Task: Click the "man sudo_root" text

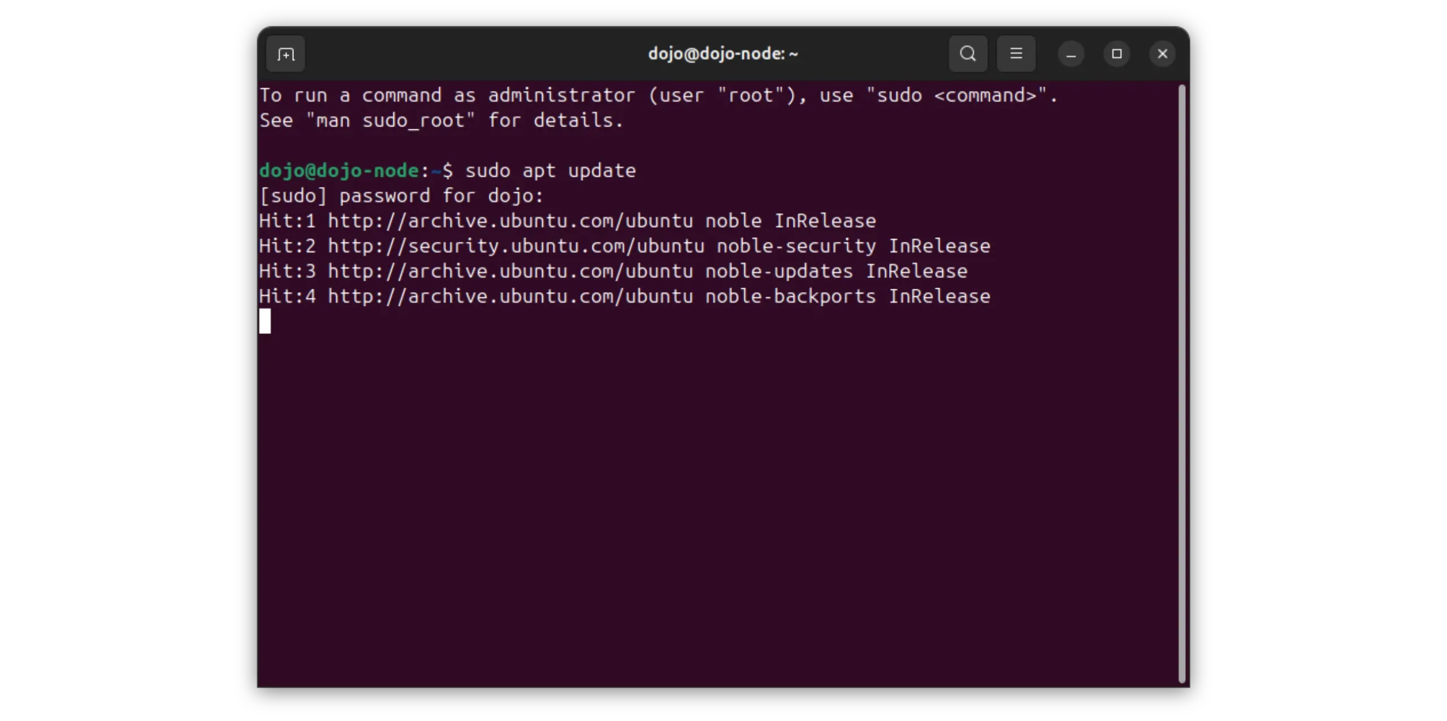Action: (x=390, y=121)
